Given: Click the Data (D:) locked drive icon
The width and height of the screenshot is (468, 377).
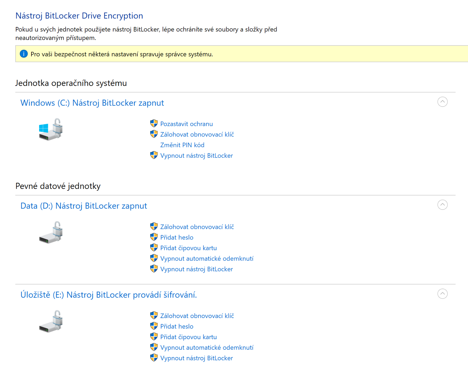Looking at the screenshot, I should coord(51,232).
